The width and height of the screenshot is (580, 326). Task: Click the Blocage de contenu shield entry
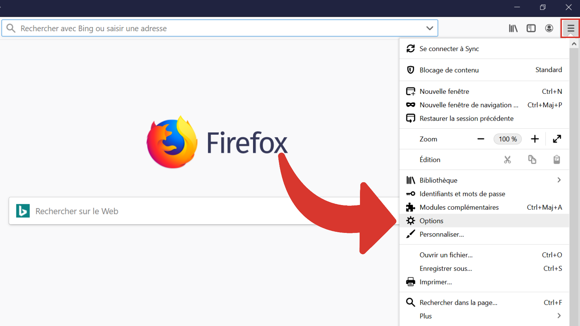(449, 70)
